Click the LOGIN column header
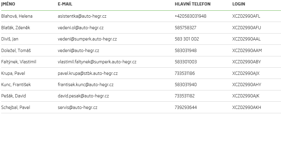The image size is (281, 156). [x=239, y=4]
